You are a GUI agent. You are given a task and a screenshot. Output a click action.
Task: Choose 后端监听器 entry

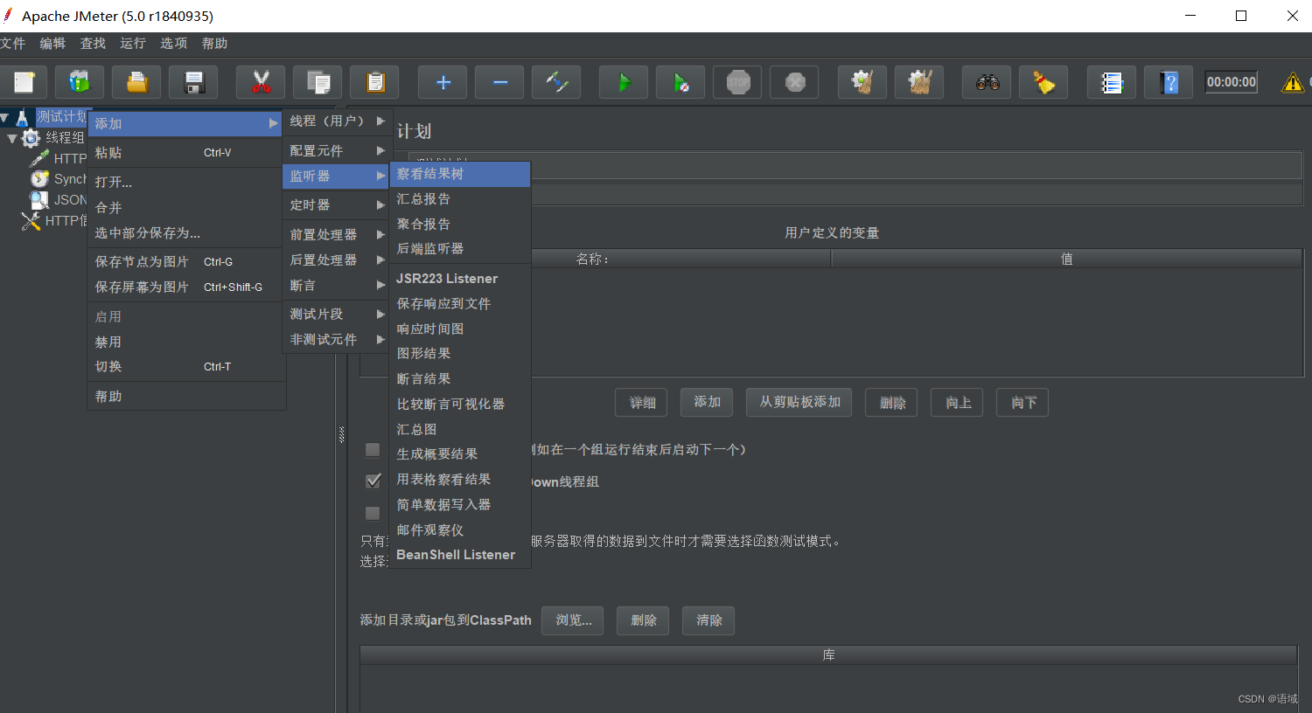point(460,248)
